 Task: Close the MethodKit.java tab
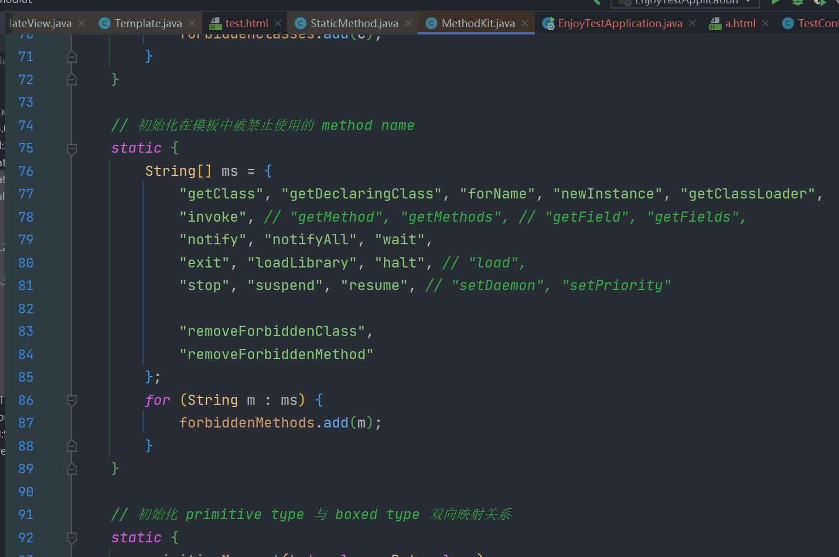point(525,23)
